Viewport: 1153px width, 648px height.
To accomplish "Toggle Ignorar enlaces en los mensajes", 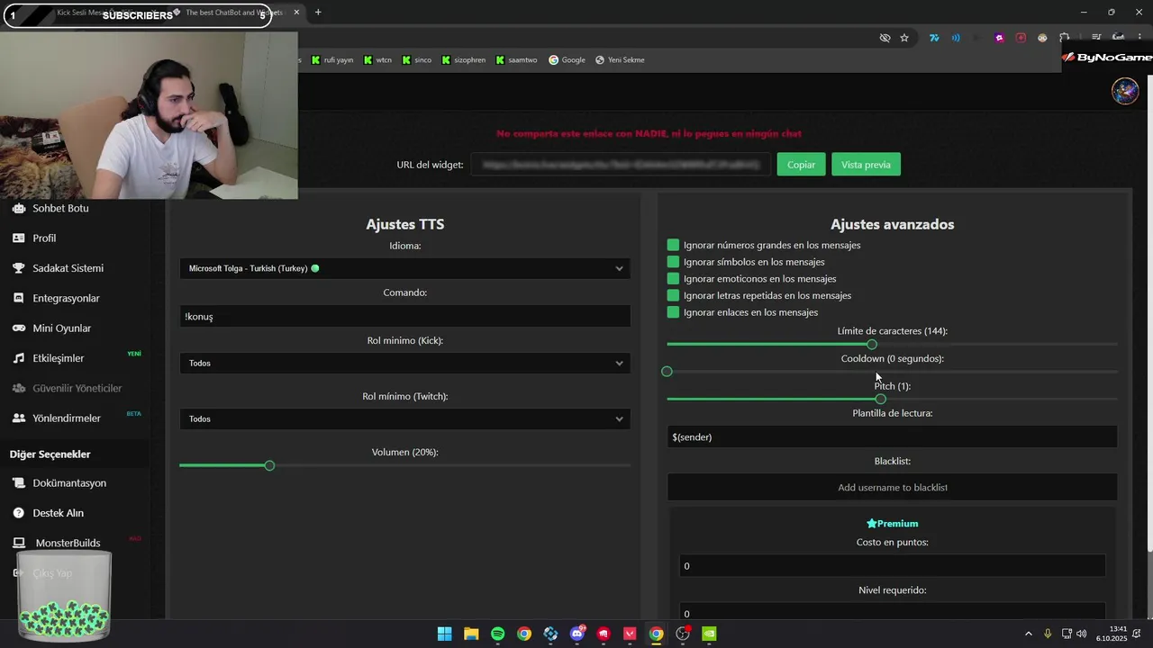I will (x=673, y=312).
